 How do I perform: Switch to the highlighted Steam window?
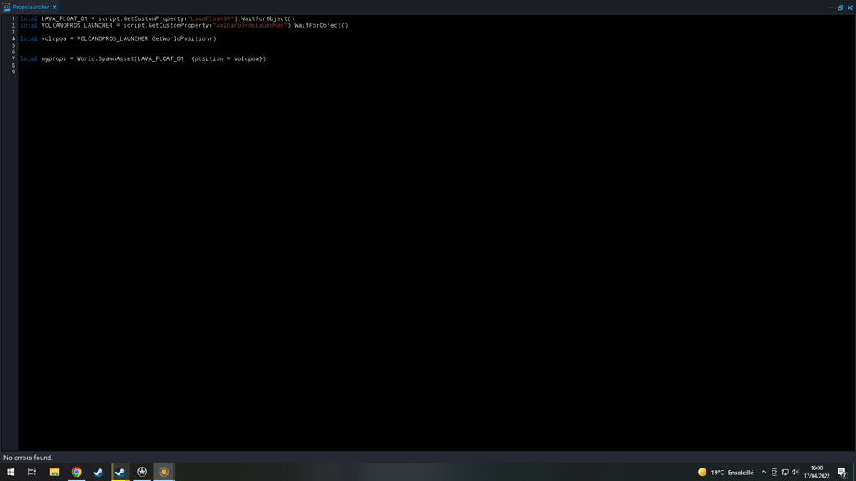(120, 472)
